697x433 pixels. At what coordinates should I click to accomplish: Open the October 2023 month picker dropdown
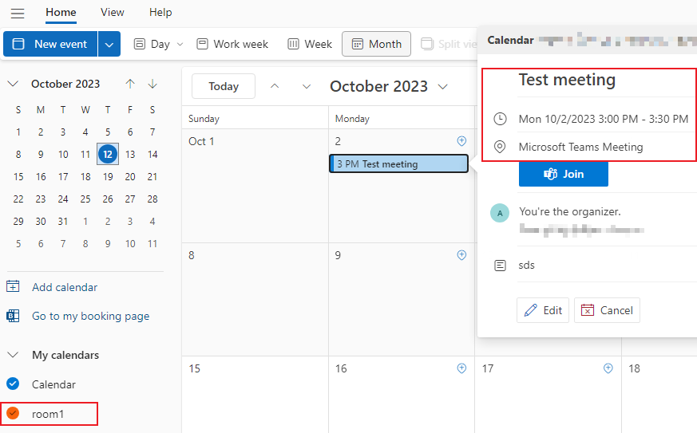[443, 87]
